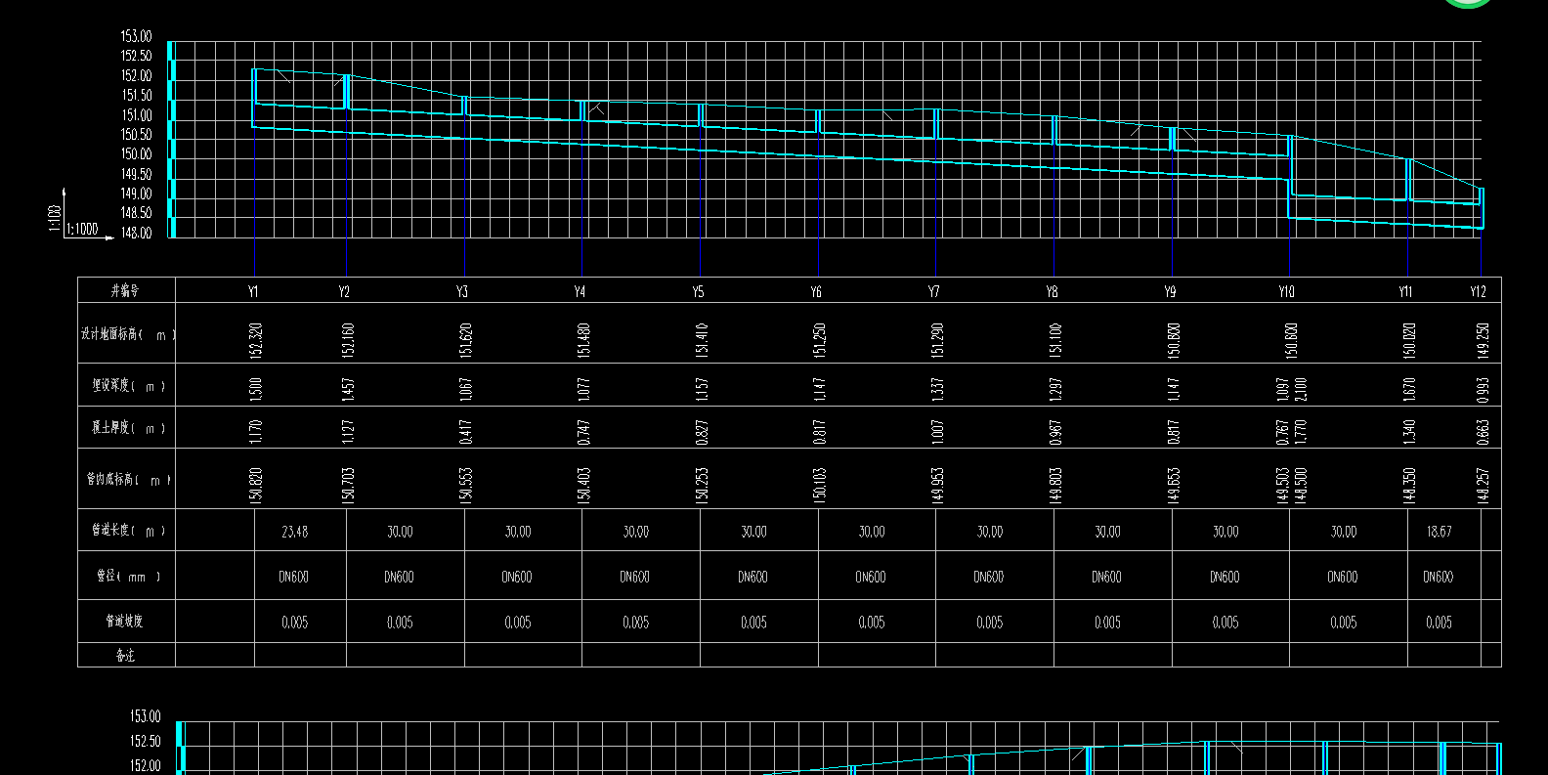
Task: Select the 管内底标高(m) row header
Action: pyautogui.click(x=128, y=480)
